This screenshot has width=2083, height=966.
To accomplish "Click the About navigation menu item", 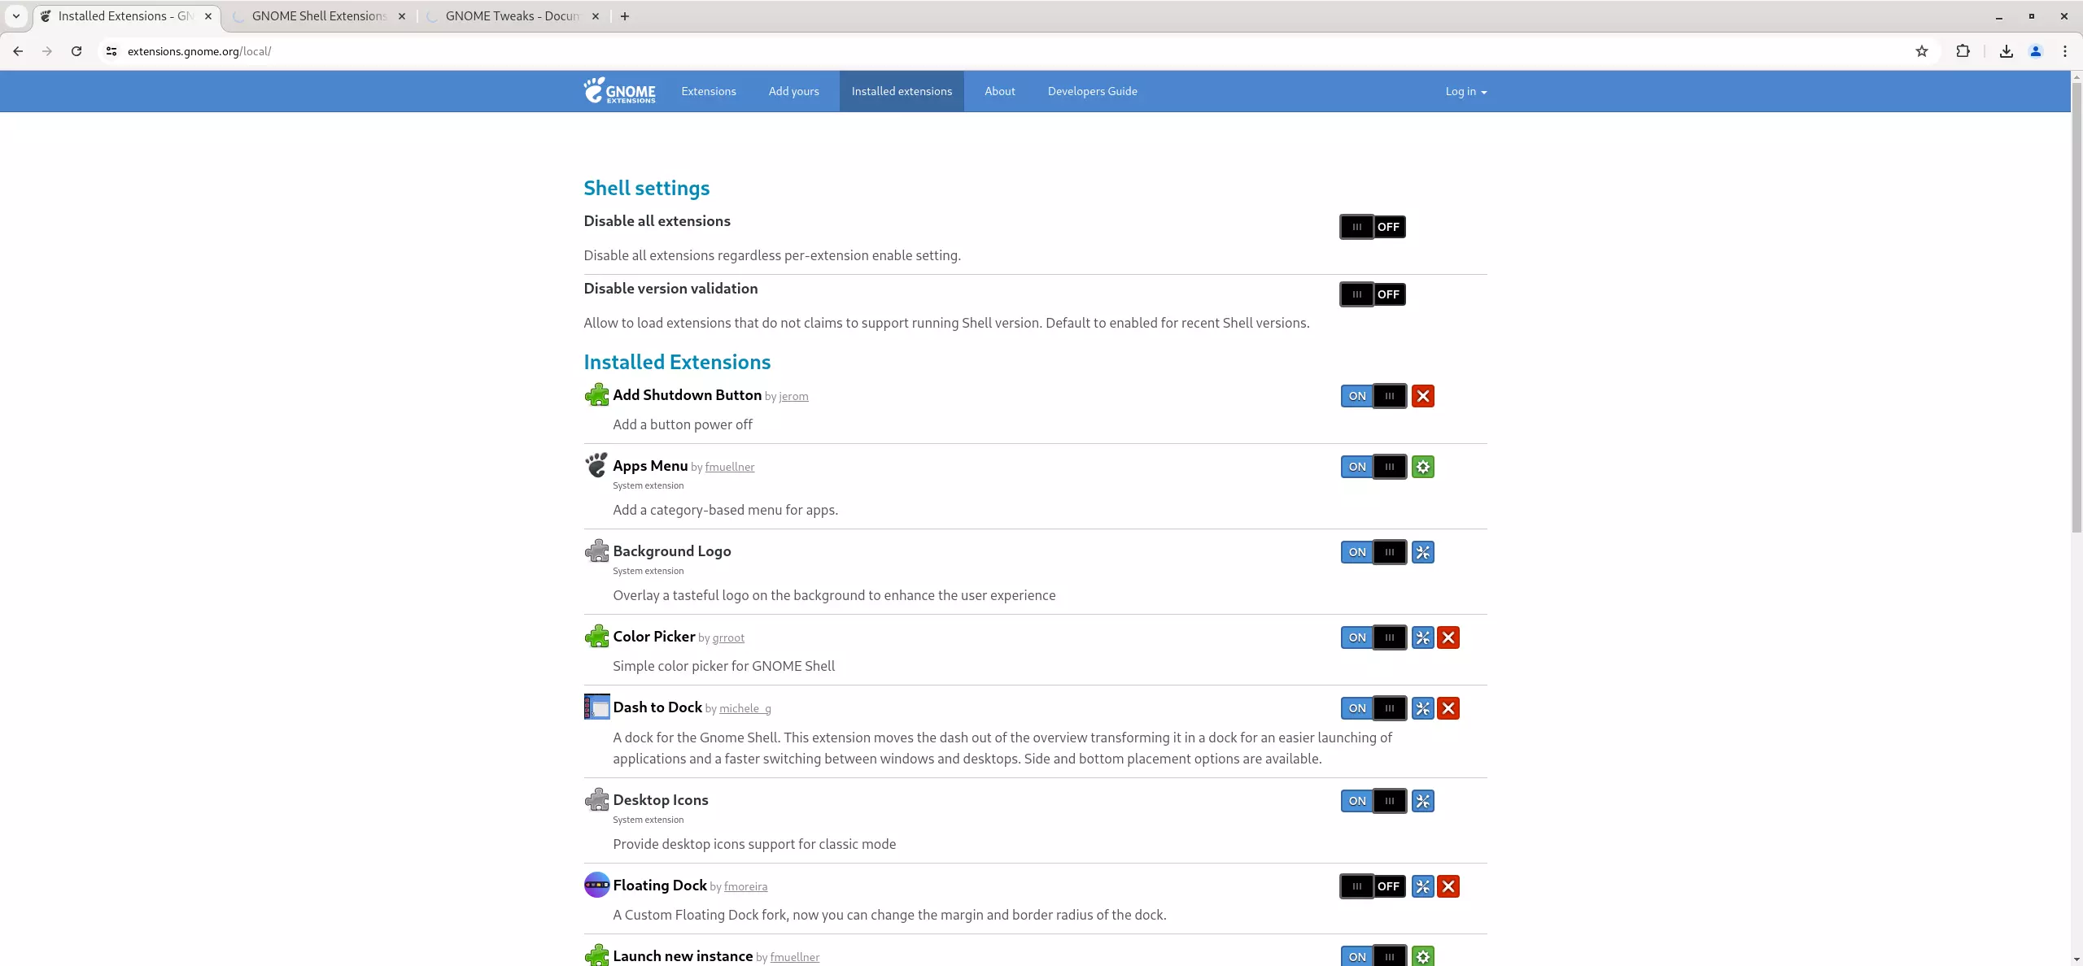I will 999,90.
